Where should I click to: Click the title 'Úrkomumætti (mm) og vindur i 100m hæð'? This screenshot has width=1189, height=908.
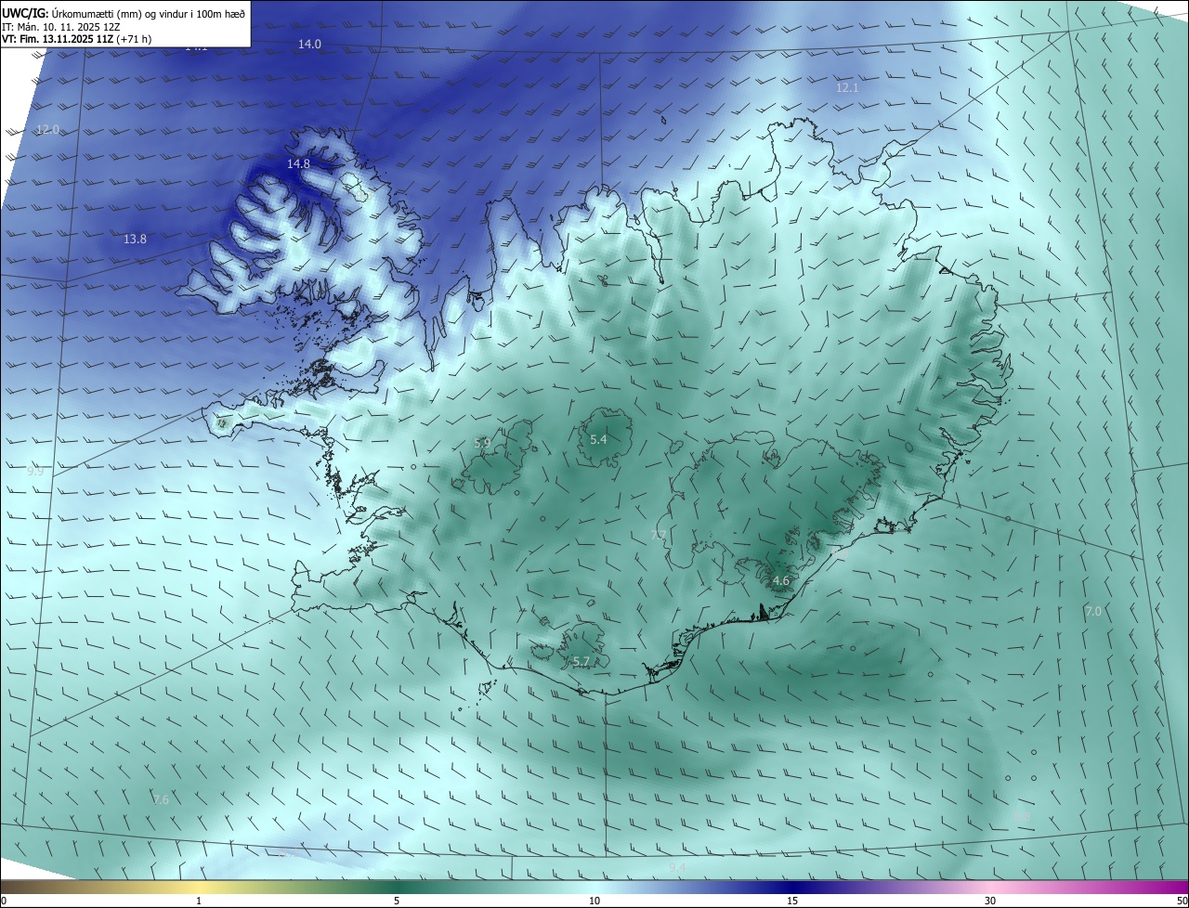pyautogui.click(x=148, y=14)
